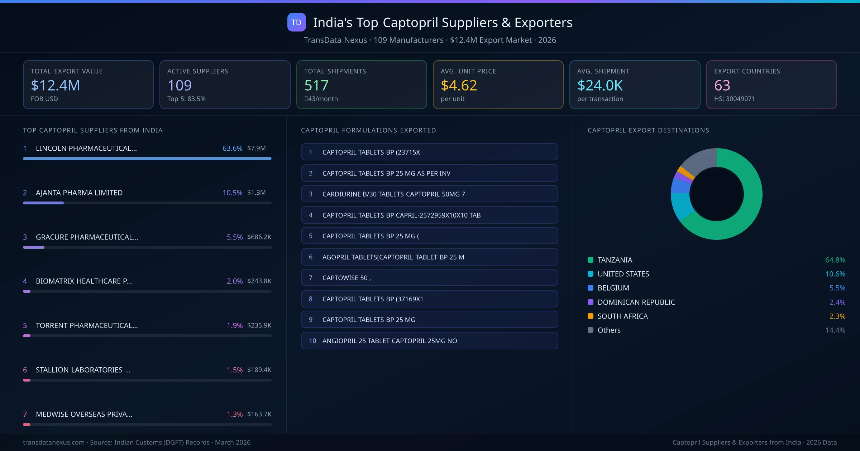
Task: Expand the truncated Lincoln Pharmaceutical name
Action: point(86,148)
